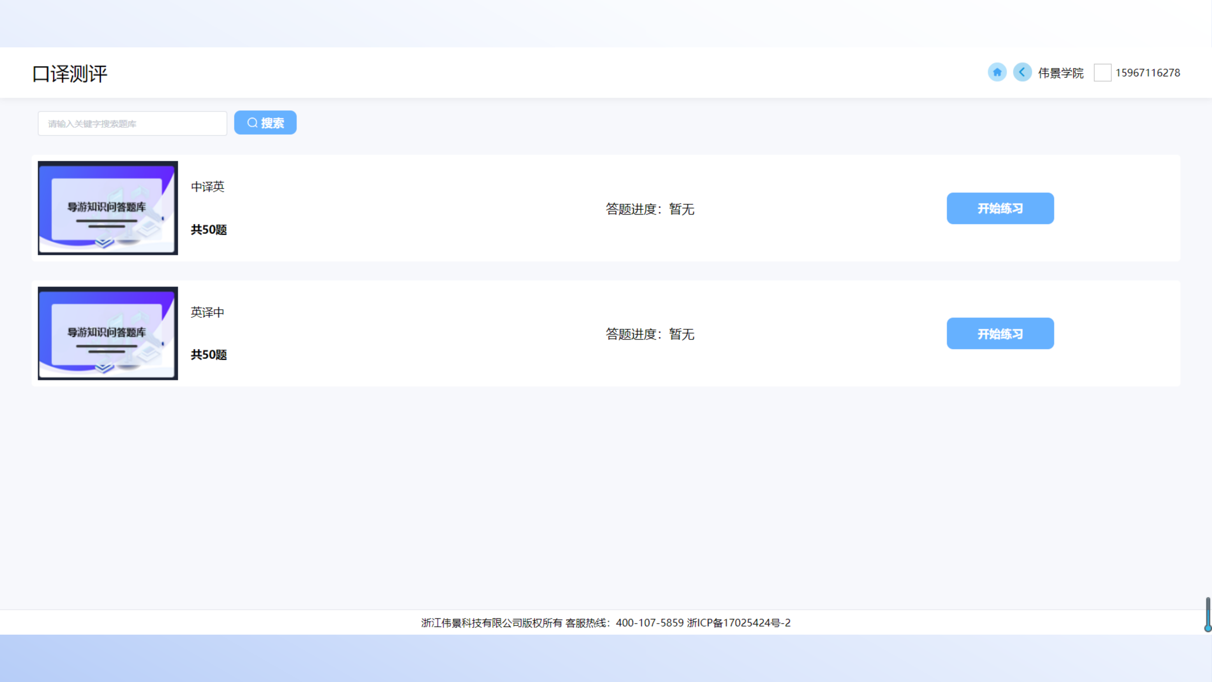The image size is (1212, 682).
Task: Click 答题进度 in the 中译英 row
Action: [x=650, y=209]
